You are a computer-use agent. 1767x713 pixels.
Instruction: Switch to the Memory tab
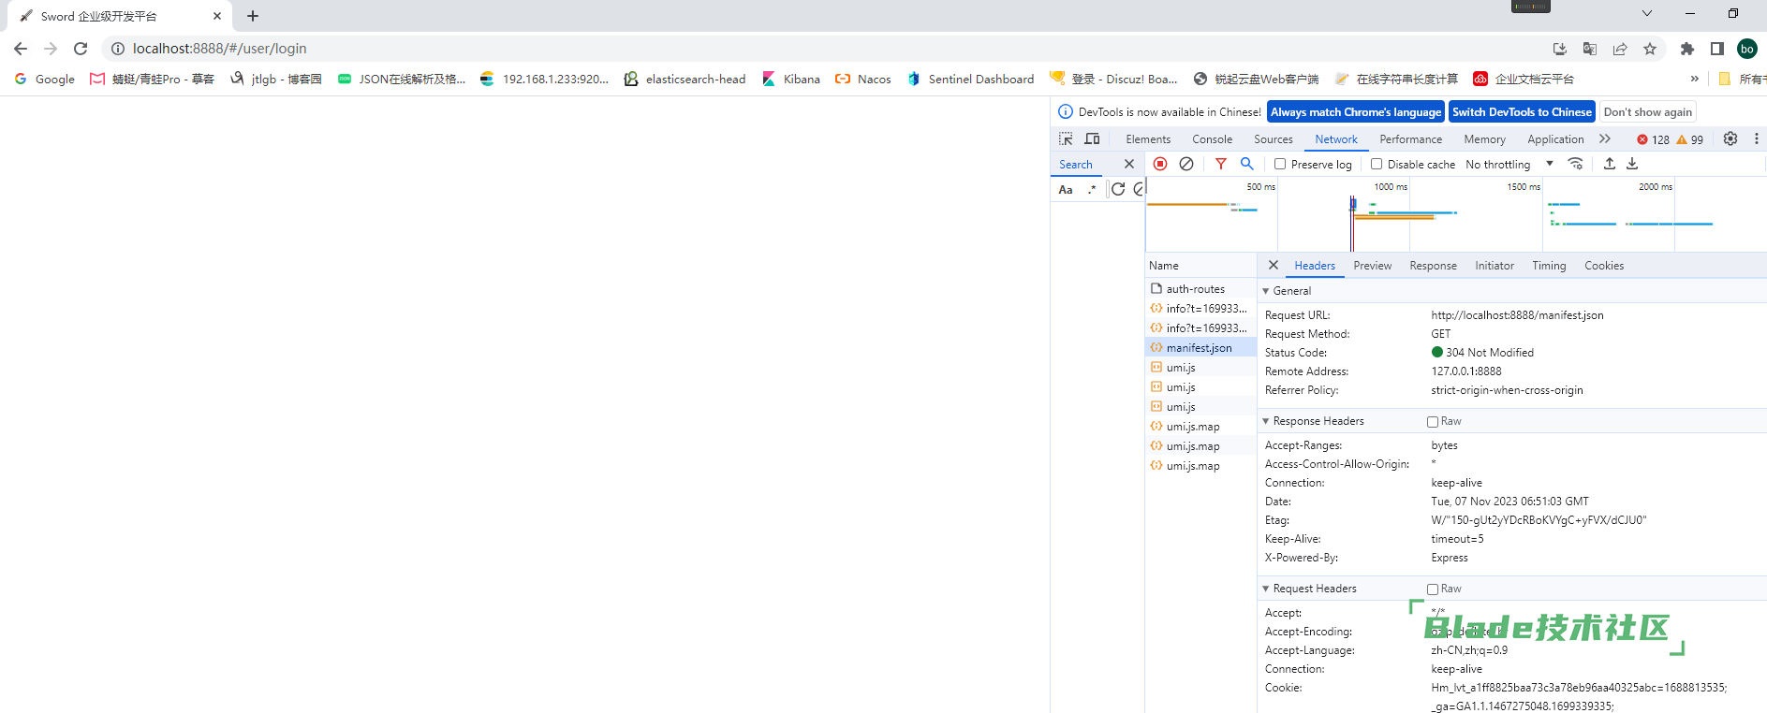tap(1485, 139)
